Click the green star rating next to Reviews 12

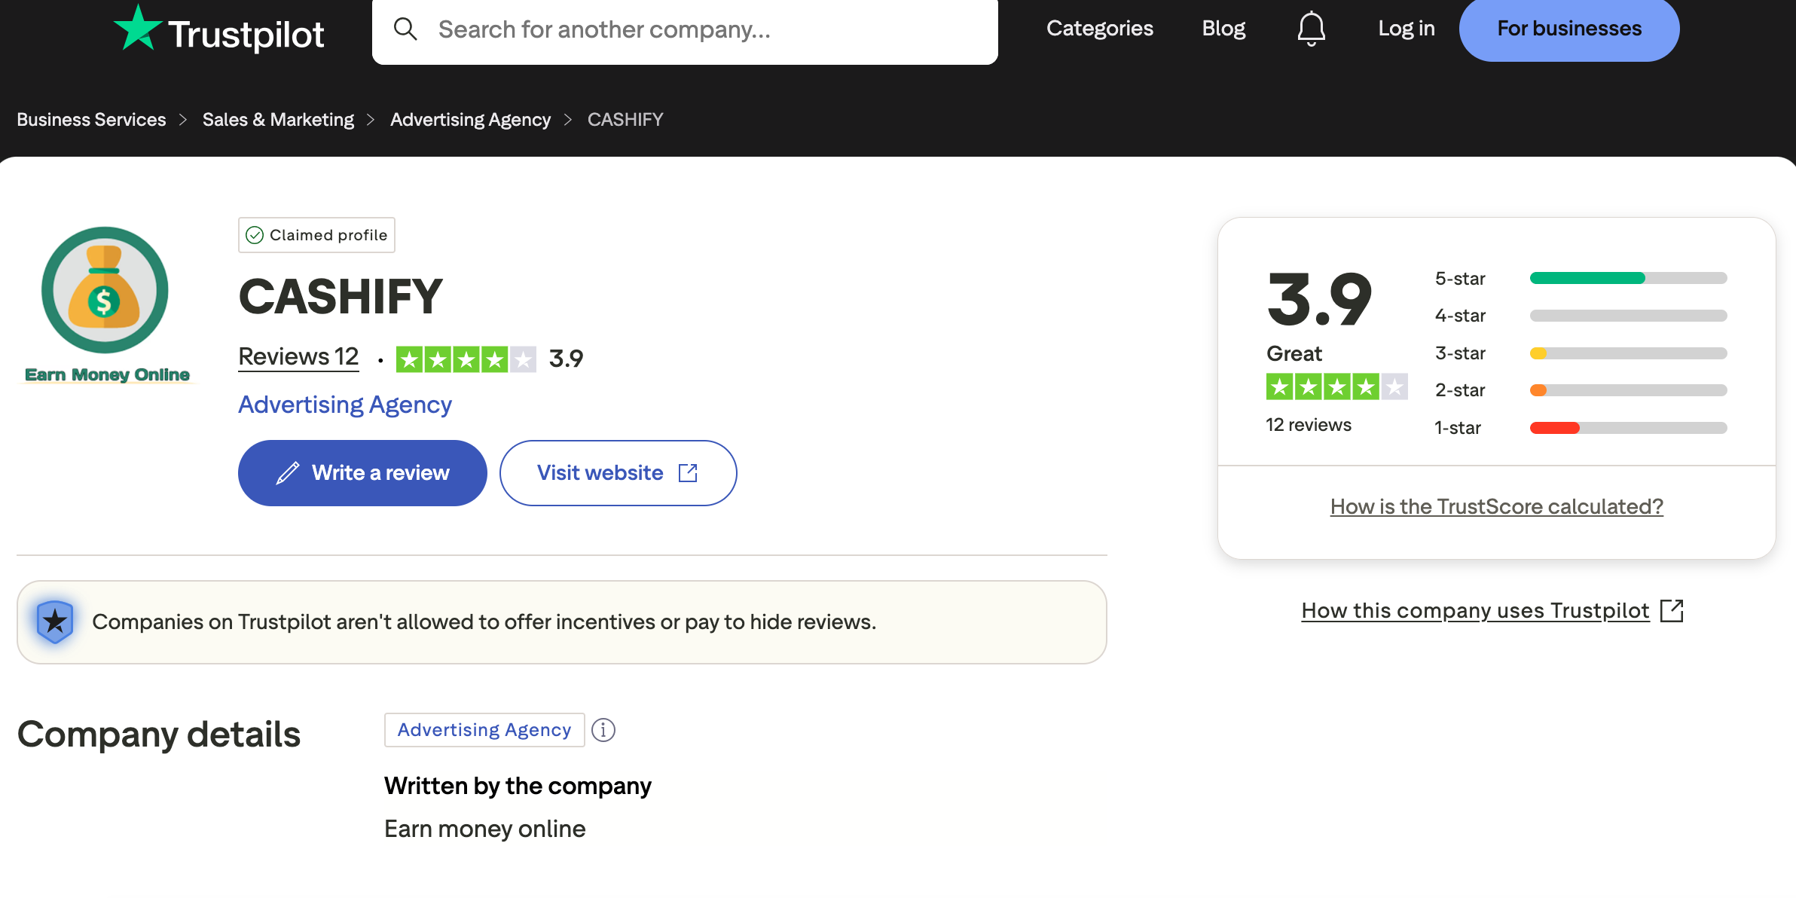click(x=466, y=359)
